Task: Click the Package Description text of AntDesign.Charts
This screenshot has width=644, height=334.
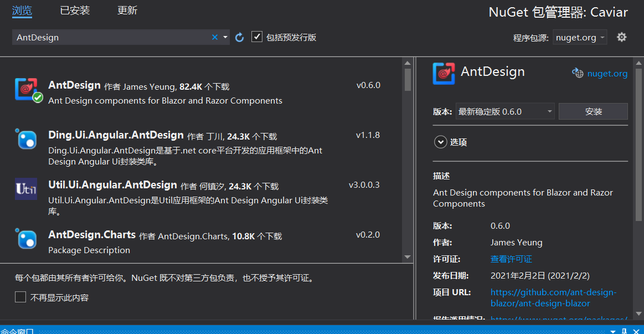Action: tap(89, 250)
